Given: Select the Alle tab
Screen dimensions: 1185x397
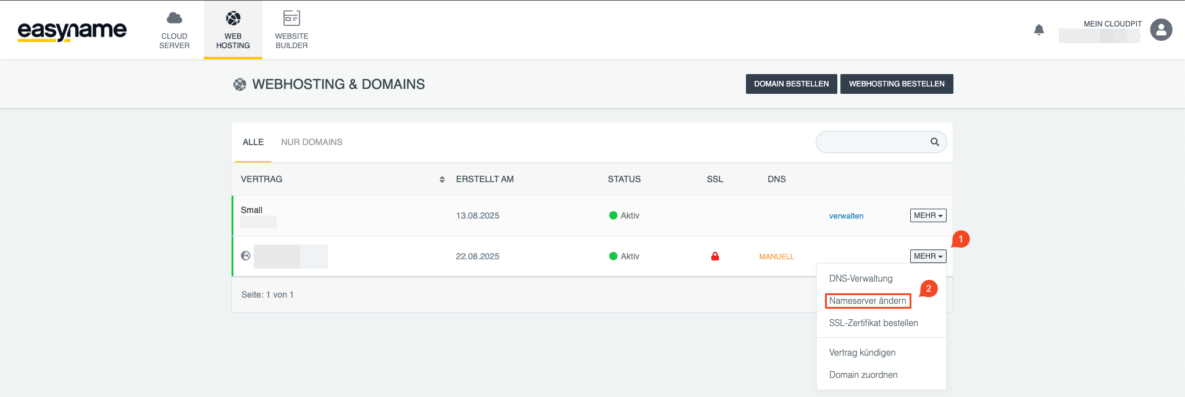Looking at the screenshot, I should click(x=253, y=142).
